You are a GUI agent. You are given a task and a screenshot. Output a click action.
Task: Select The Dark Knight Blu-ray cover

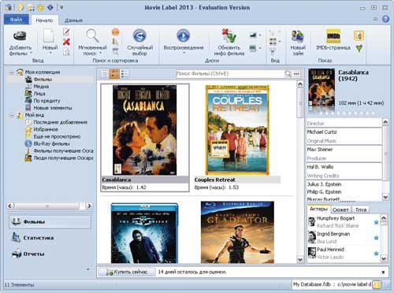[144, 233]
